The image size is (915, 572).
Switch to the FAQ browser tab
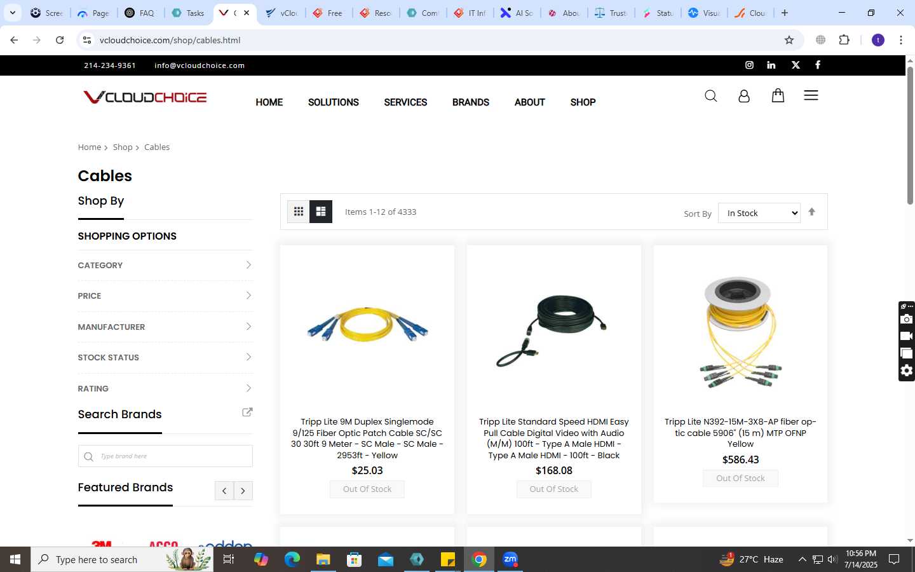click(x=141, y=13)
